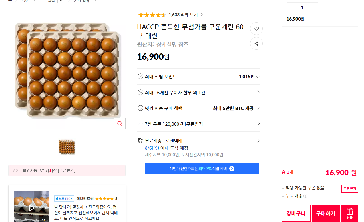Decrease quantity with minus button

(291, 7)
